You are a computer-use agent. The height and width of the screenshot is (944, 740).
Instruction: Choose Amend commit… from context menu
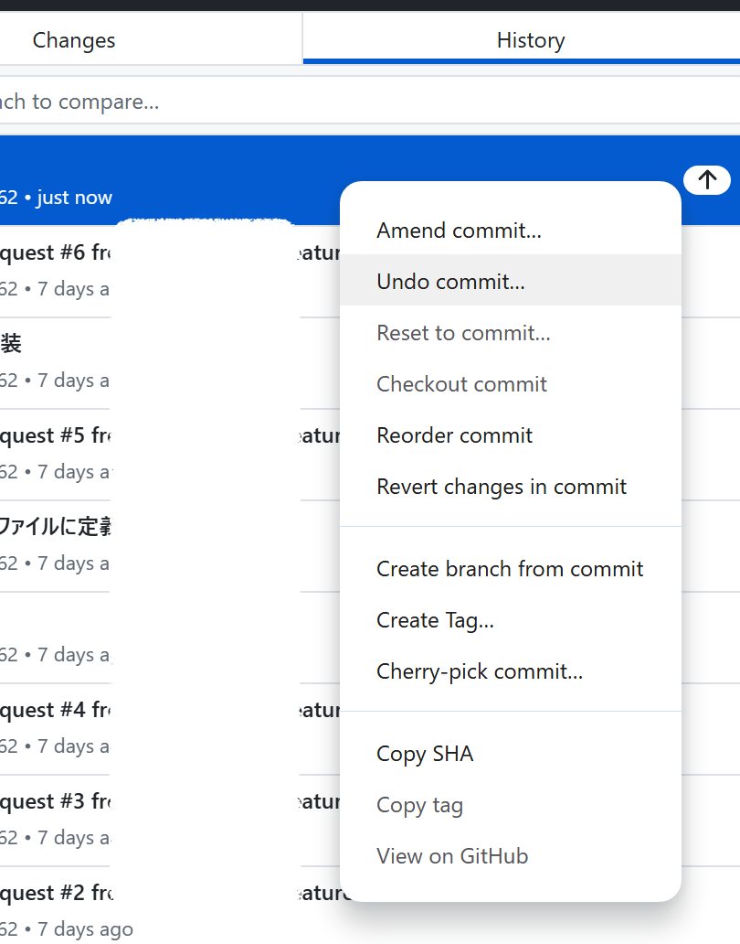click(x=511, y=230)
